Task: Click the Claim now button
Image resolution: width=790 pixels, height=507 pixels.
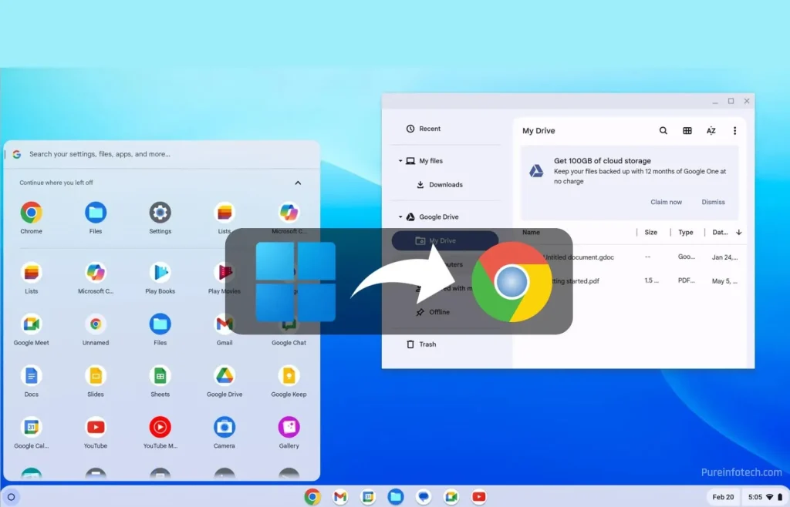Action: [x=666, y=202]
